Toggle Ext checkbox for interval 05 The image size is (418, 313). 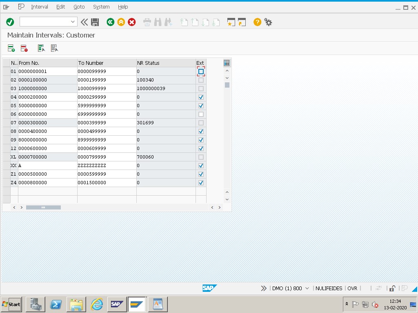201,106
